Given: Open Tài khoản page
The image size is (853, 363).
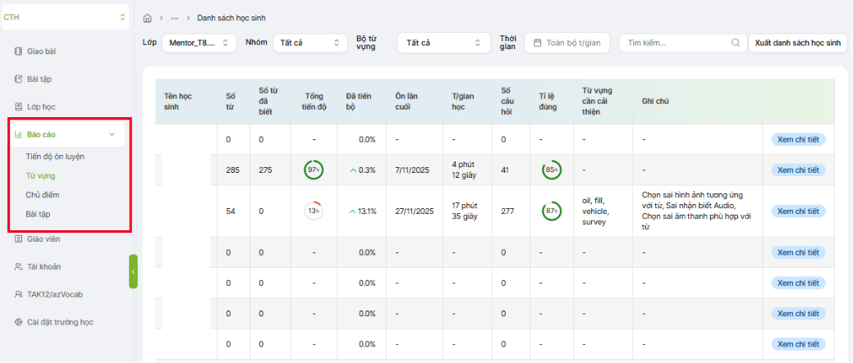Looking at the screenshot, I should tap(44, 266).
